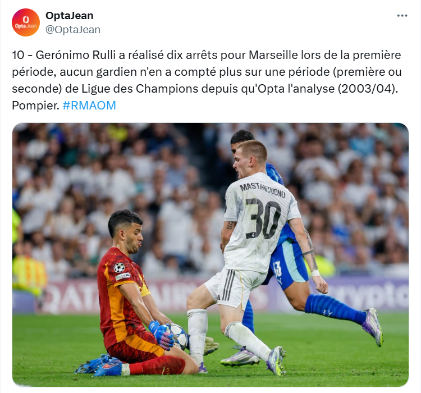Open the #RMAOM hashtag
The image size is (421, 393).
coord(89,106)
